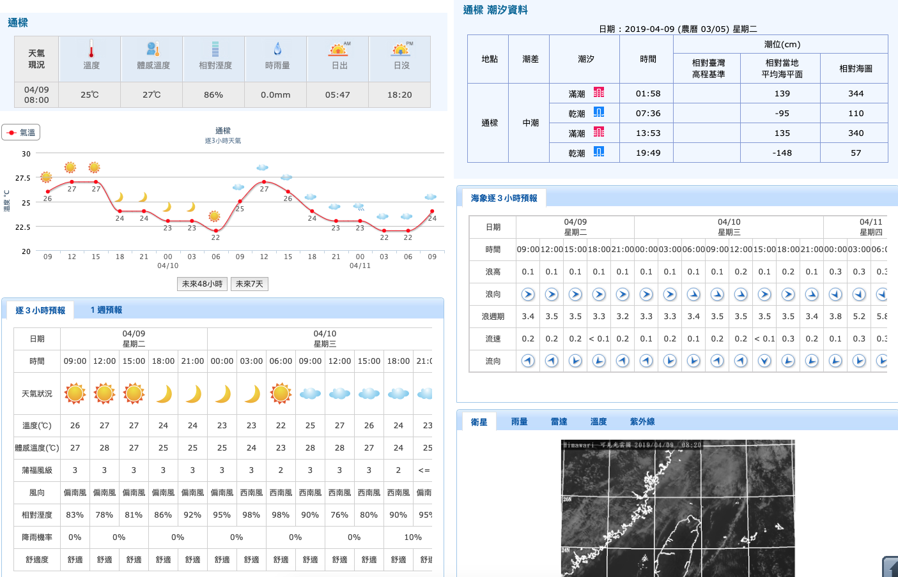Click the thermometer icon above 溫度
898x577 pixels.
(91, 49)
